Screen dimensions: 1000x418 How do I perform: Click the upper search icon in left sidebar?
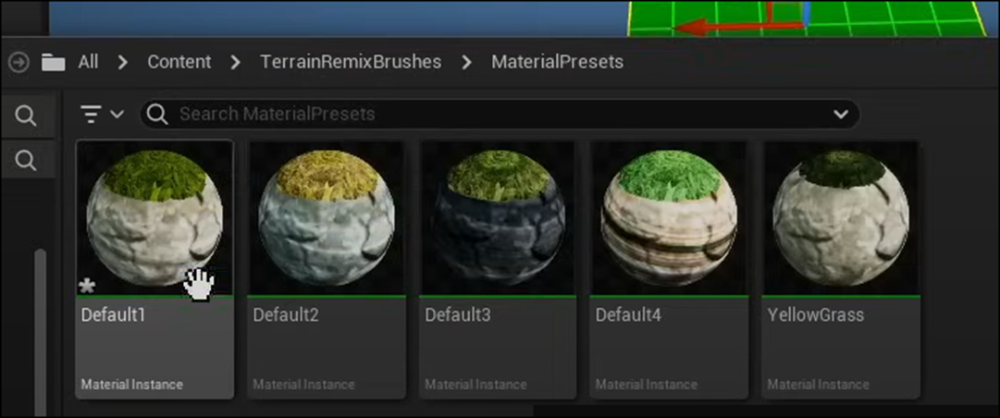point(26,116)
